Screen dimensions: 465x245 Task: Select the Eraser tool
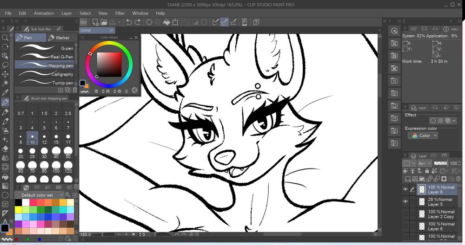(5, 149)
